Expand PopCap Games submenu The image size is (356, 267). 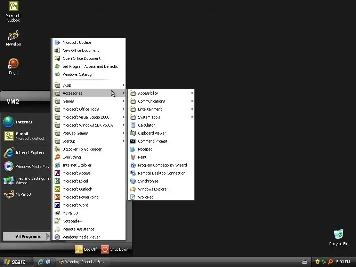(89, 133)
